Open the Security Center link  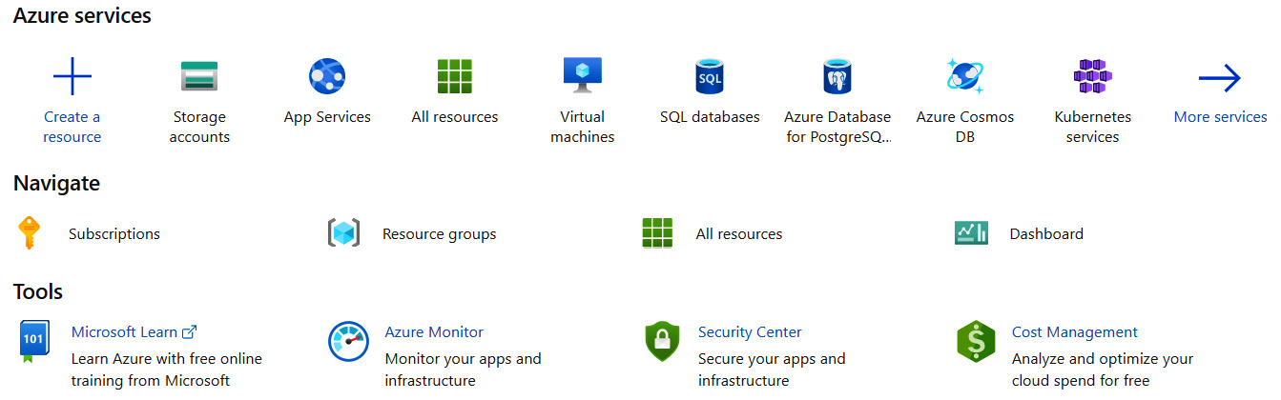[x=750, y=332]
